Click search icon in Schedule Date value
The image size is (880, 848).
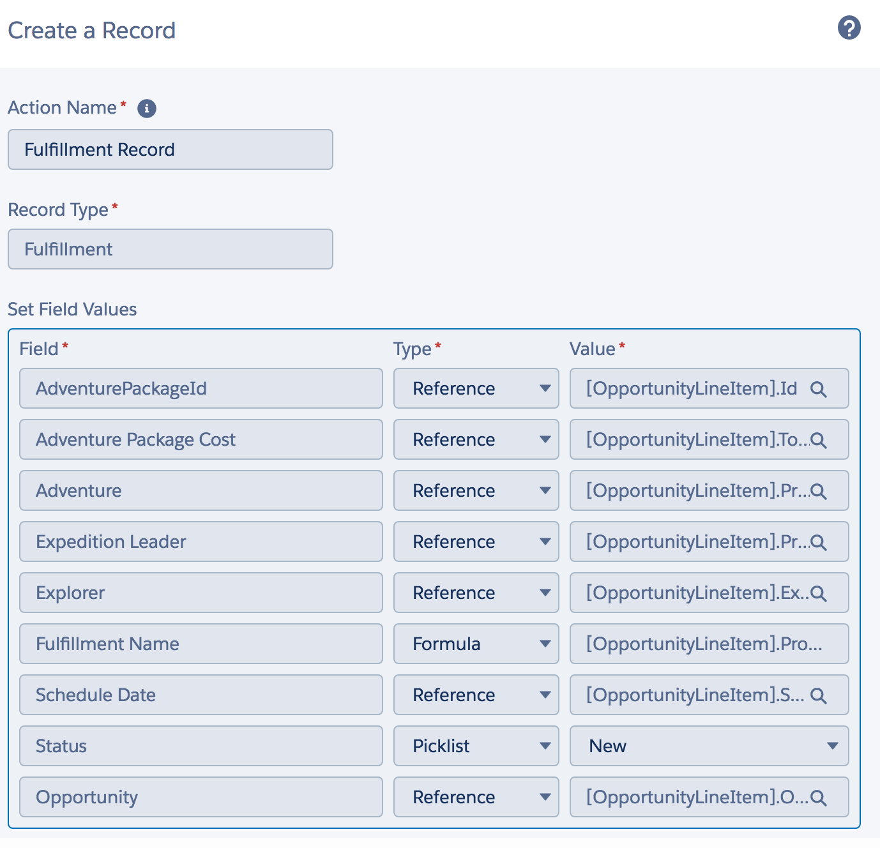[x=818, y=695]
